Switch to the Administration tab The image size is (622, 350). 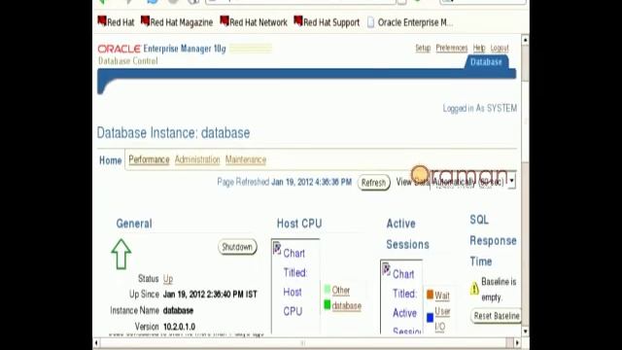click(197, 159)
